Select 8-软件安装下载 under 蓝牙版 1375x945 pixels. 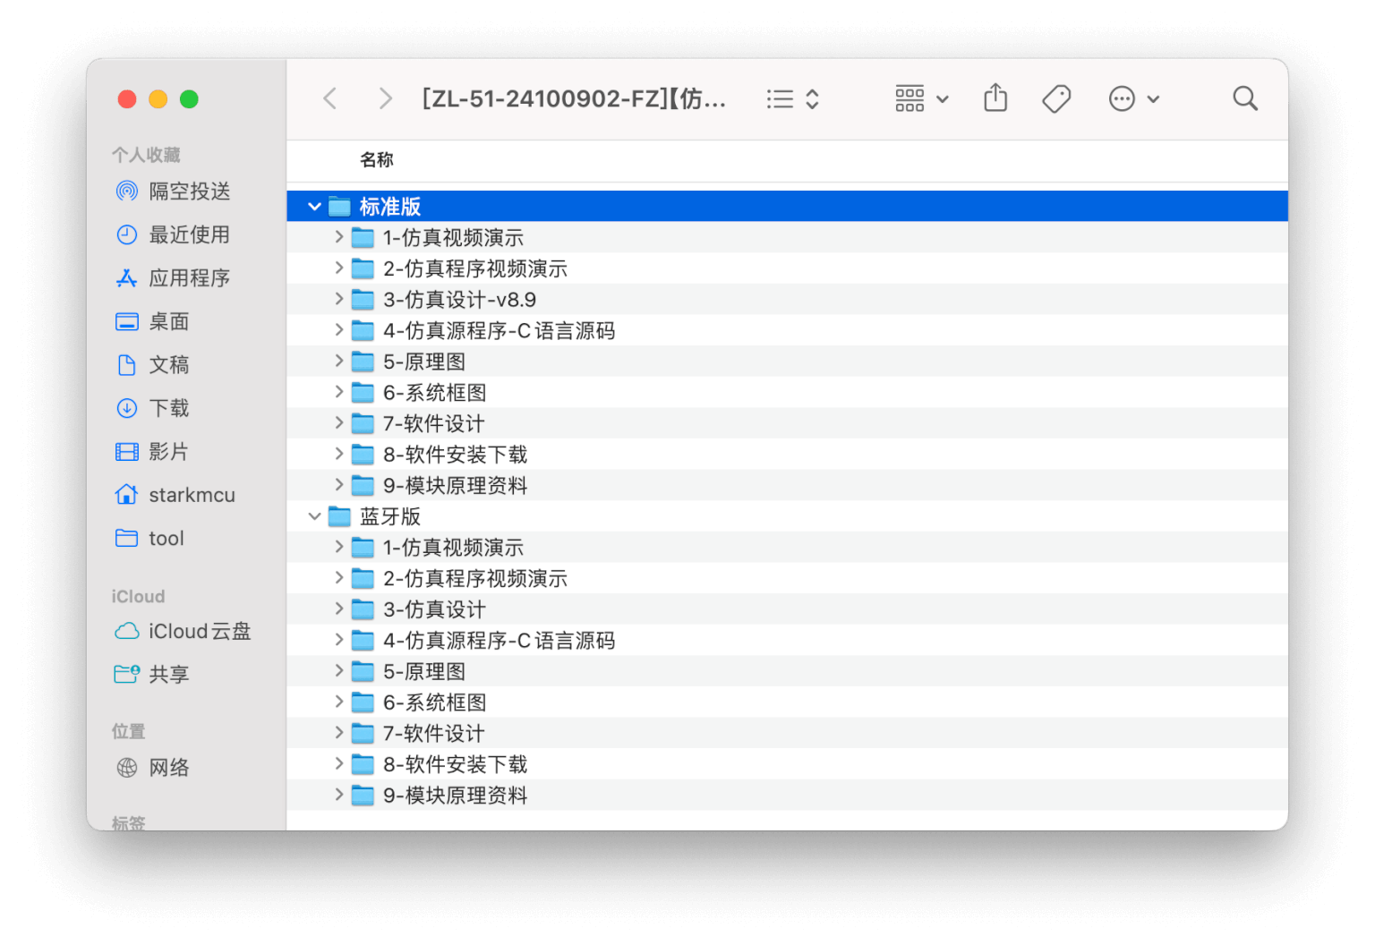point(787,764)
